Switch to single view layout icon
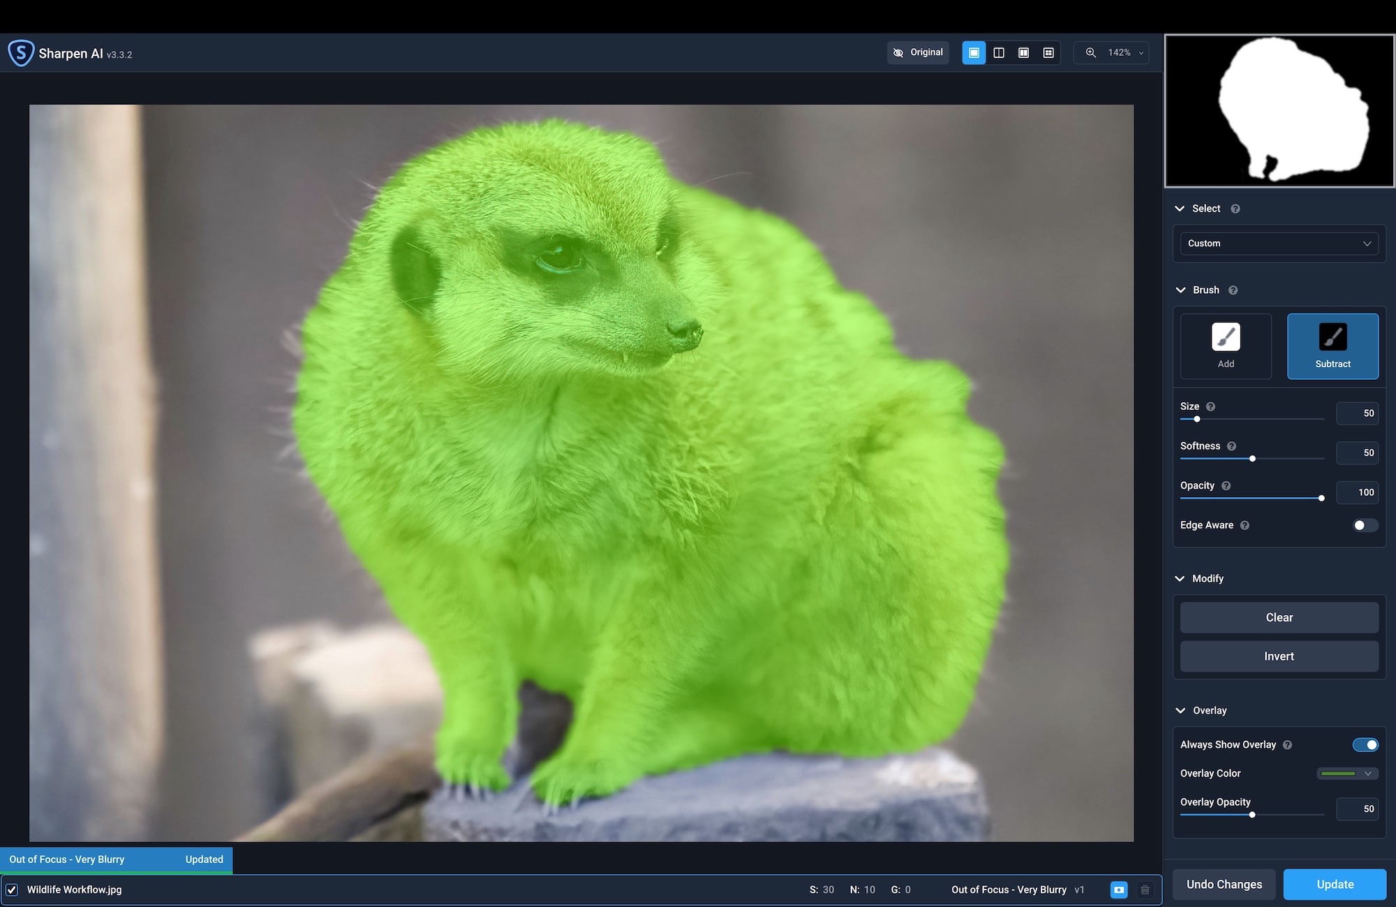Viewport: 1396px width, 907px height. [x=974, y=53]
